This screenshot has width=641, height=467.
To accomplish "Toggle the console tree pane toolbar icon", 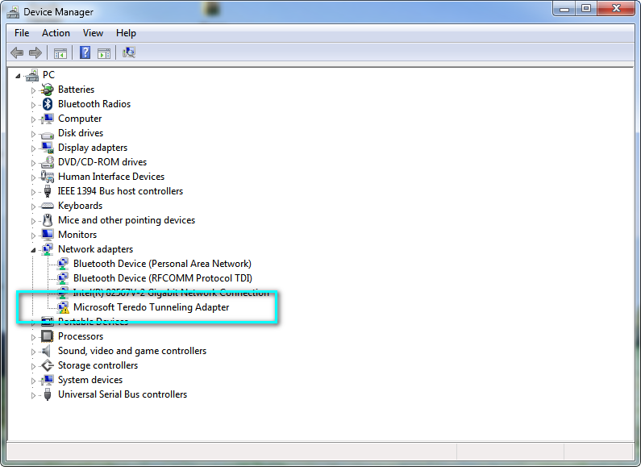I will (60, 52).
